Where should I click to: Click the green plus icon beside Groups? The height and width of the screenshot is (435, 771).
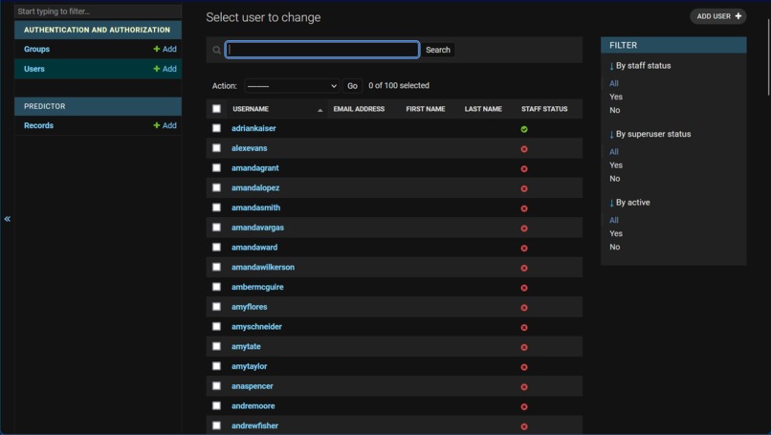pos(156,49)
